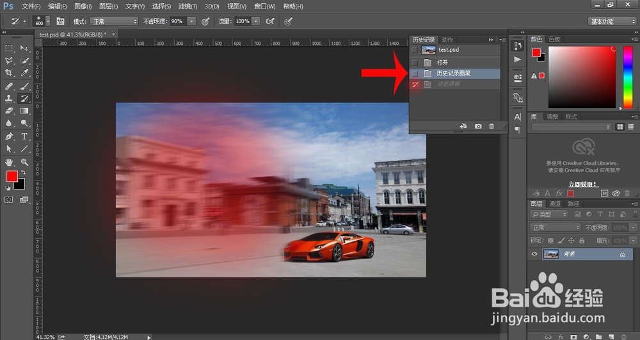This screenshot has height=340, width=640.
Task: Select the Clone Stamp tool
Action: pyautogui.click(x=9, y=99)
